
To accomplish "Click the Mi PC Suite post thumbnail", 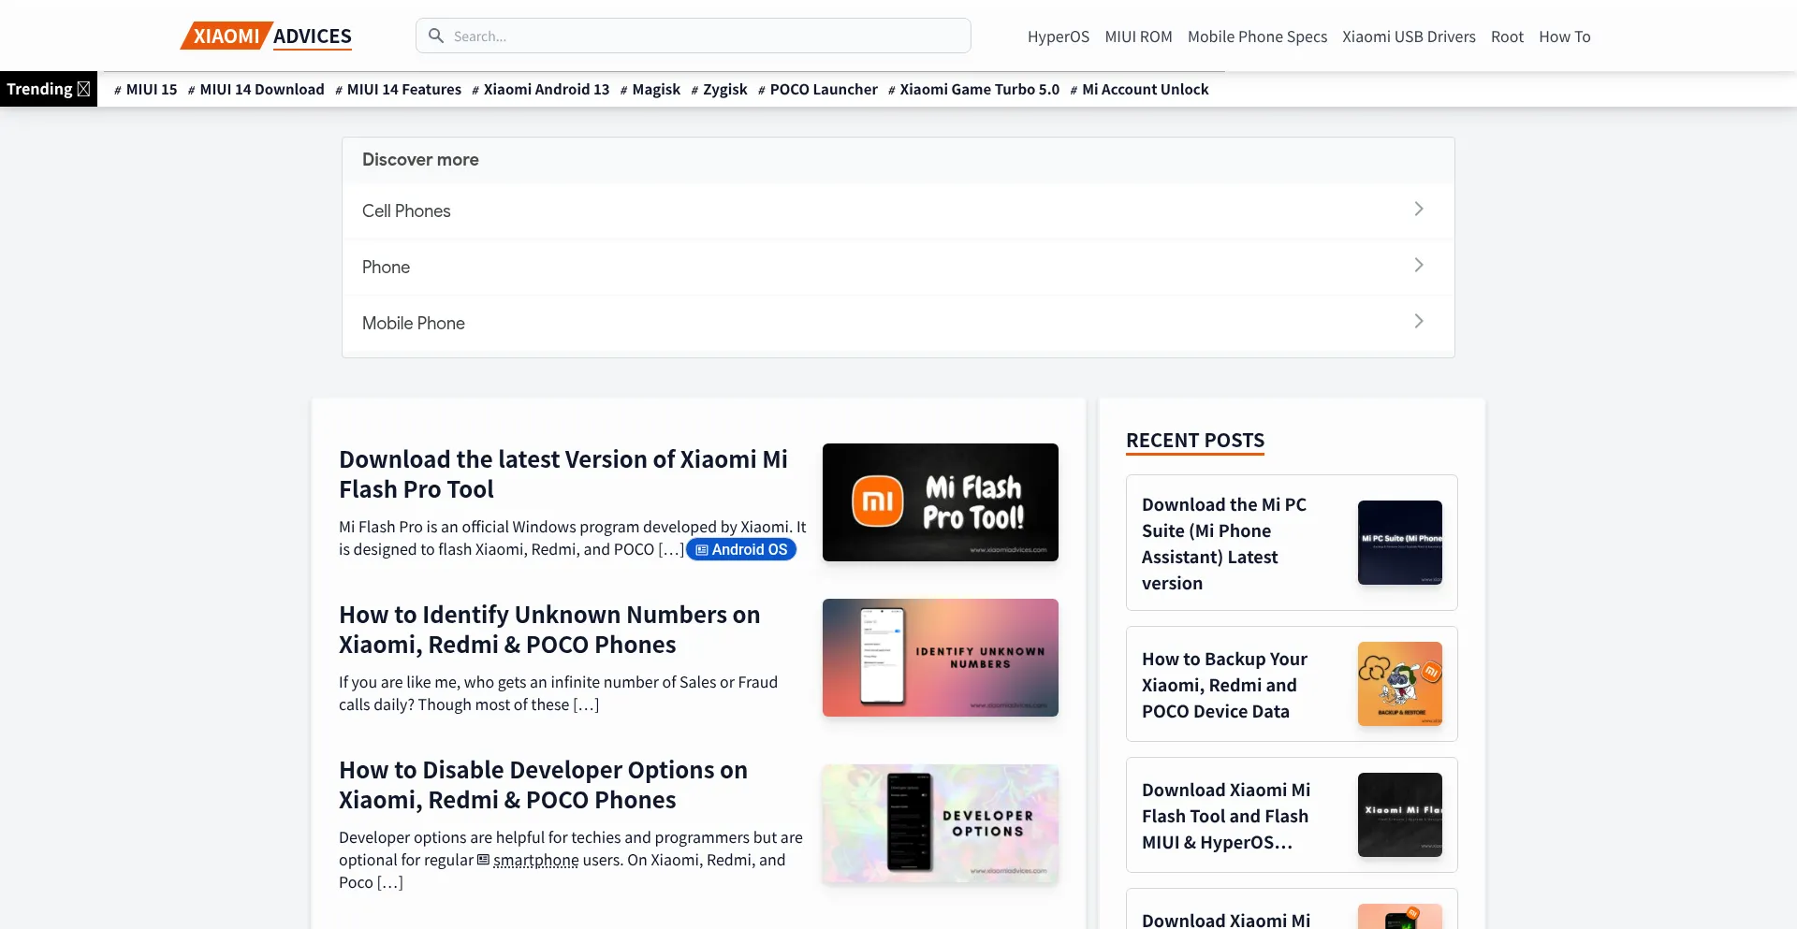I will [1400, 543].
